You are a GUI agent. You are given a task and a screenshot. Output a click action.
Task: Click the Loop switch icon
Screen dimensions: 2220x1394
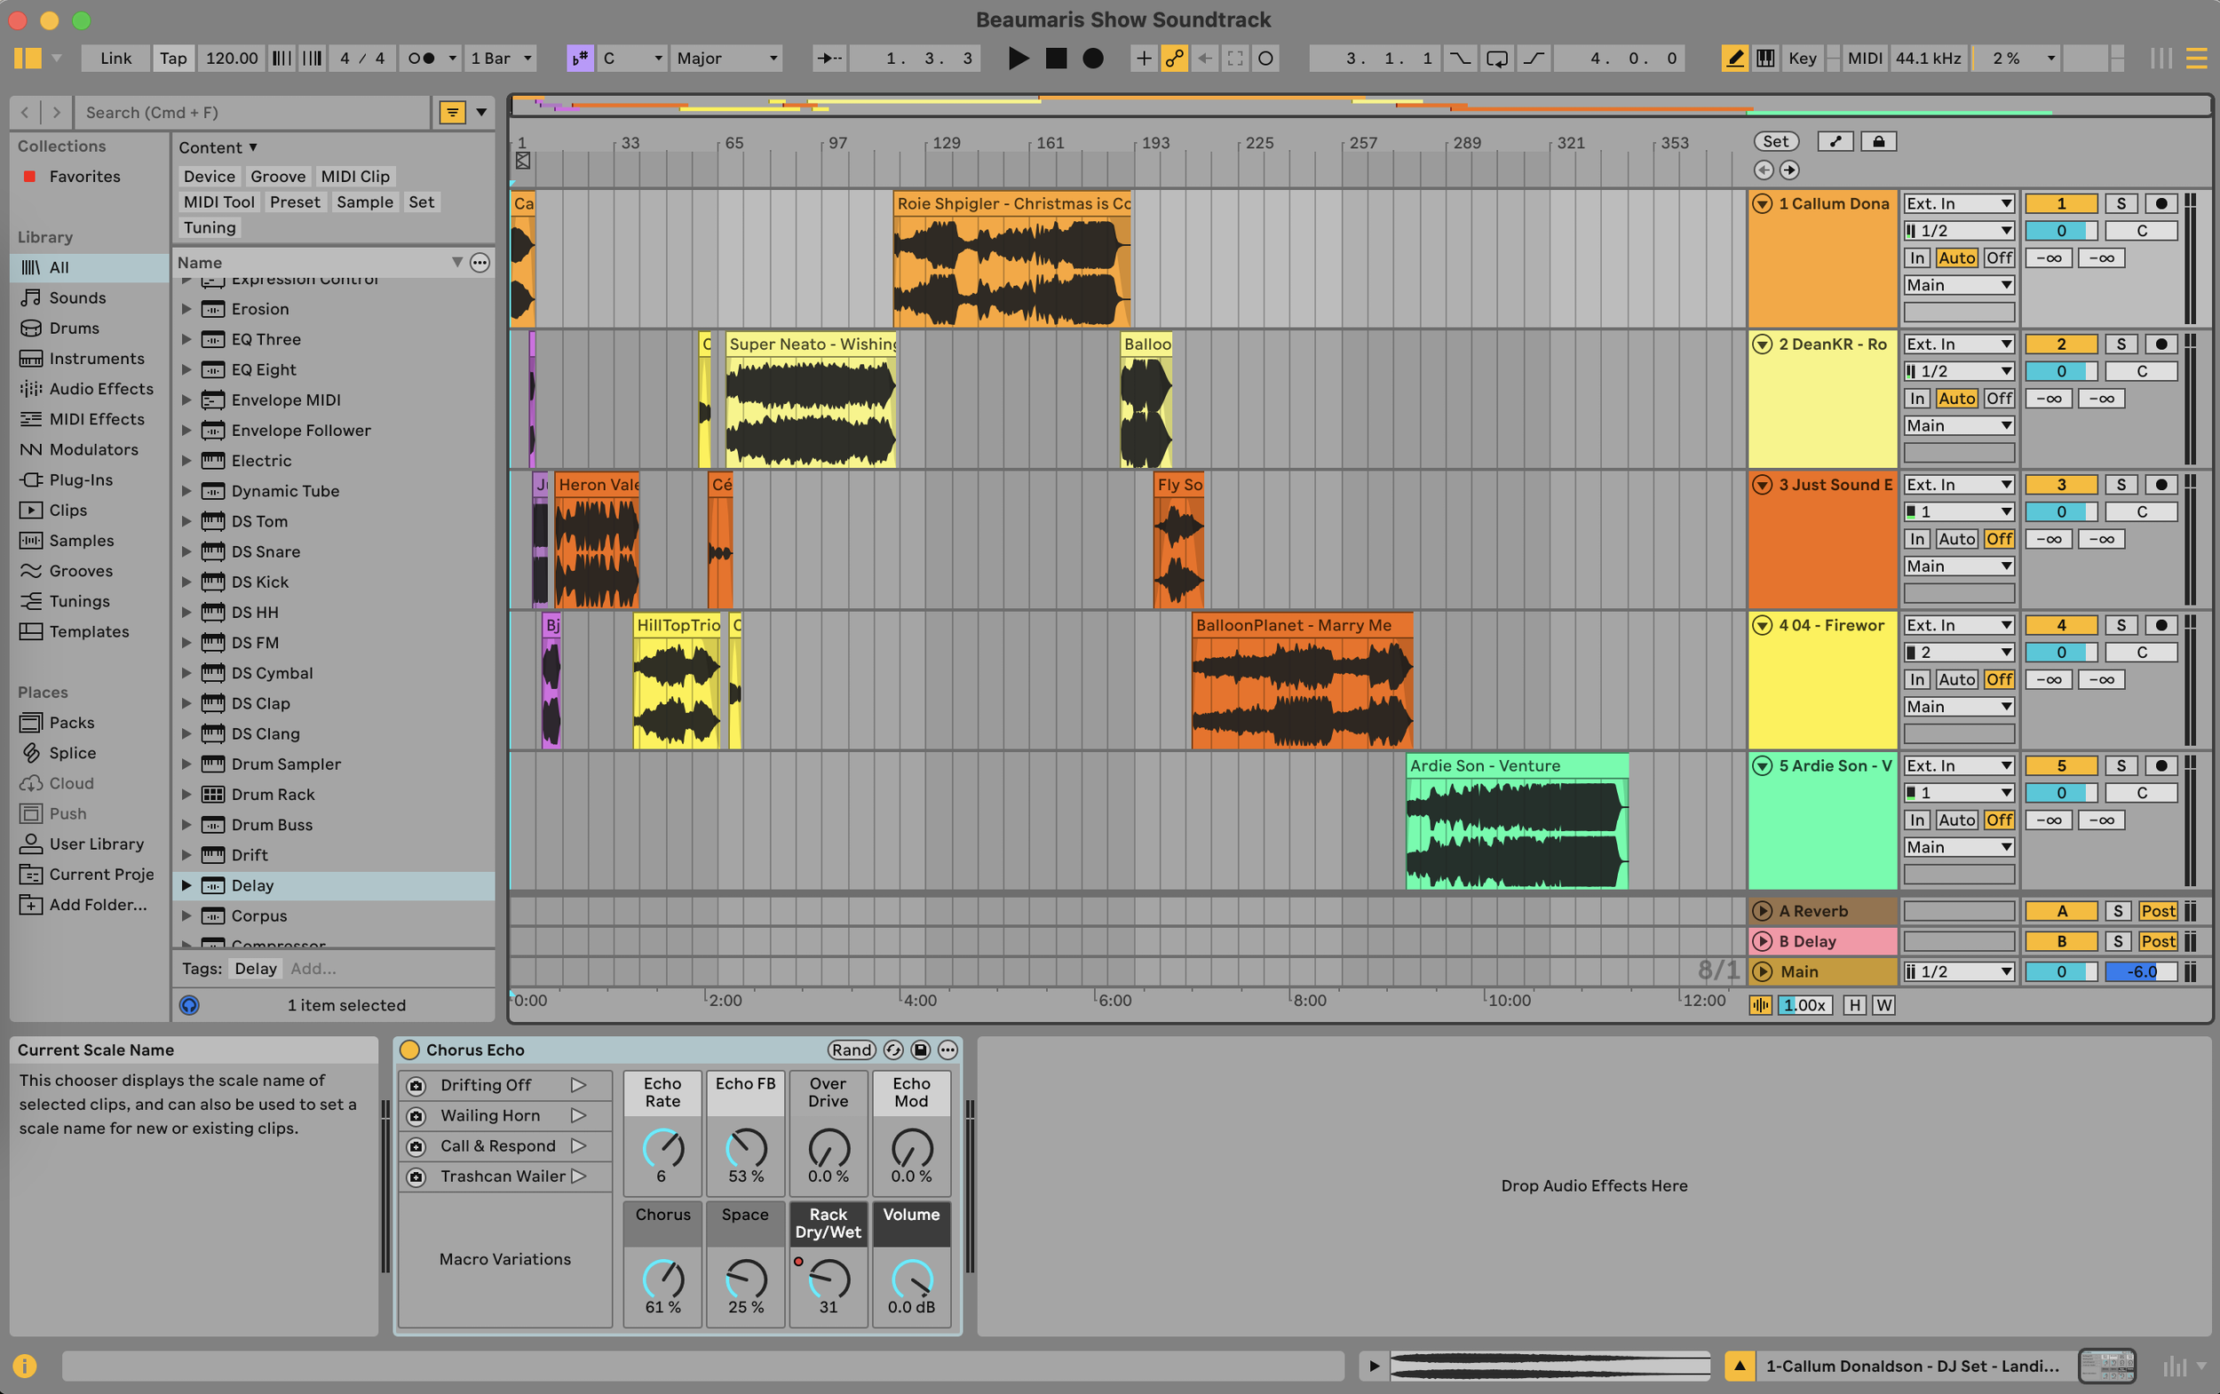click(x=1497, y=58)
